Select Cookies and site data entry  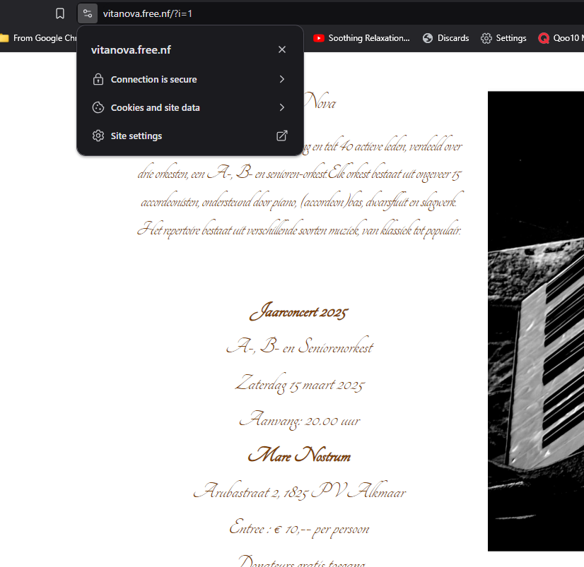pos(156,108)
